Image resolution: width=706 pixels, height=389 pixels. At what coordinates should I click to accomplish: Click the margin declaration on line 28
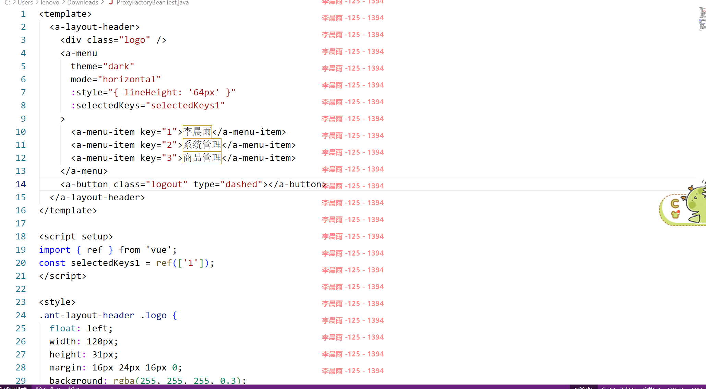pyautogui.click(x=116, y=368)
